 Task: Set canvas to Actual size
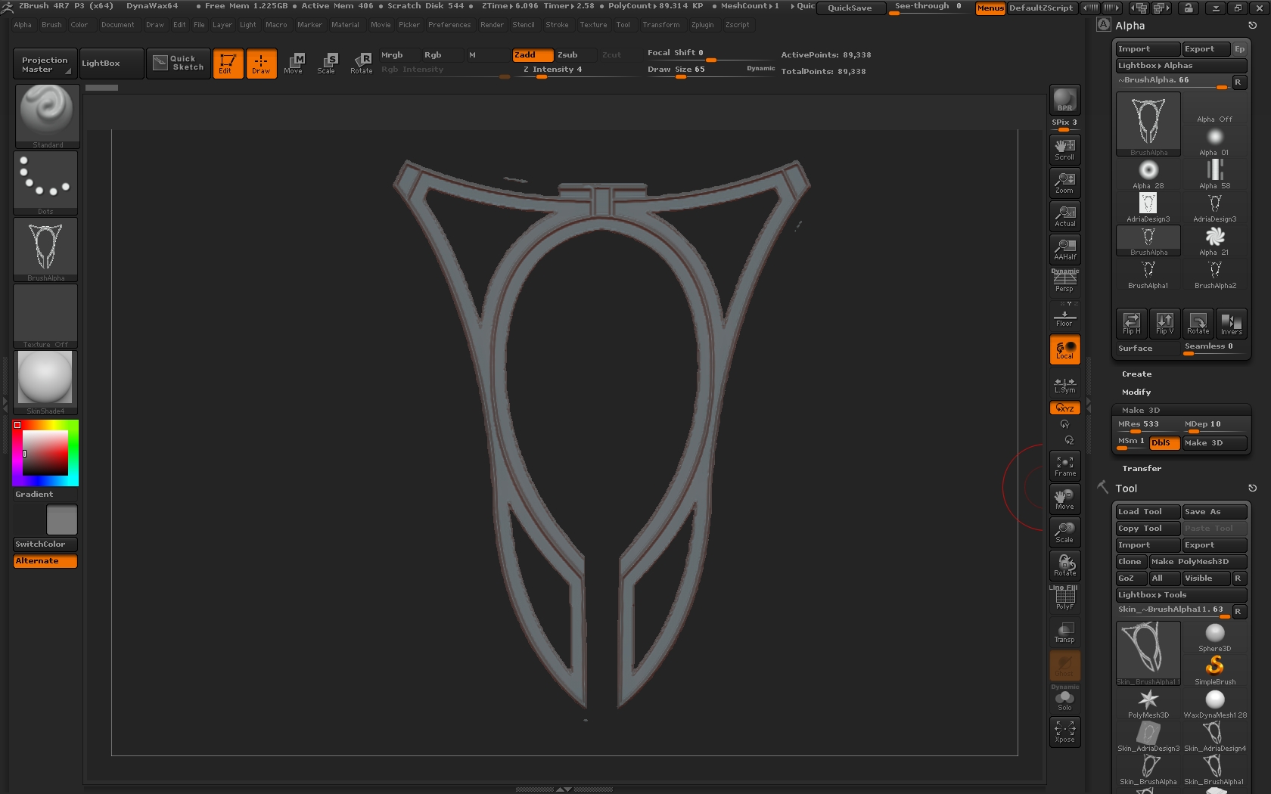pos(1064,216)
